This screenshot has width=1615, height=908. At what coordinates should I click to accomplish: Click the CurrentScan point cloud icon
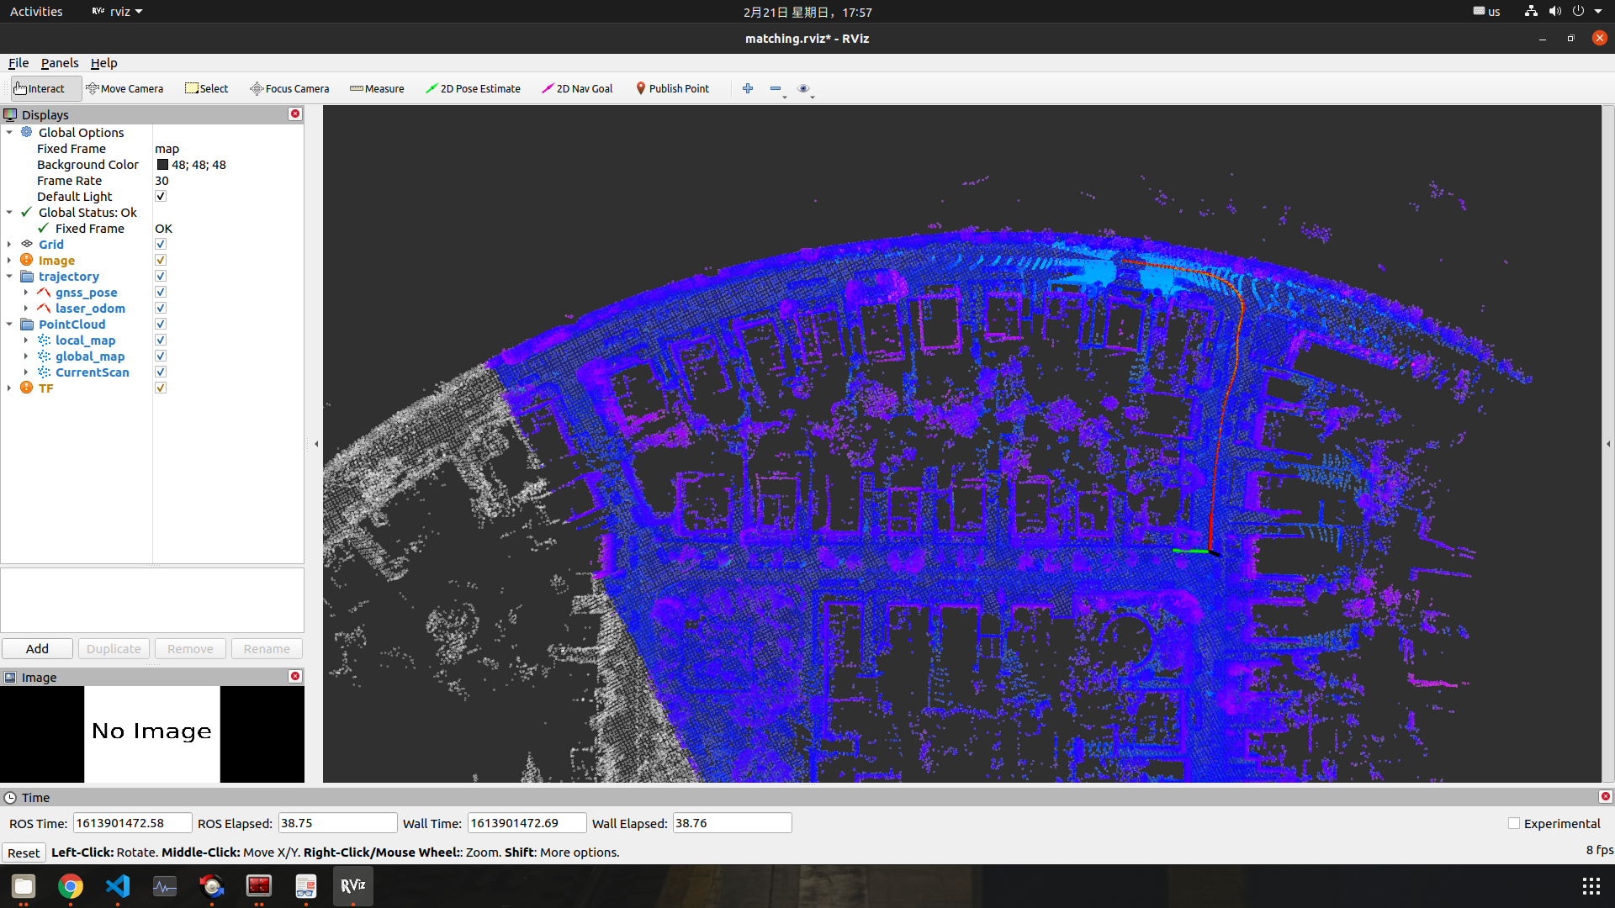tap(44, 372)
